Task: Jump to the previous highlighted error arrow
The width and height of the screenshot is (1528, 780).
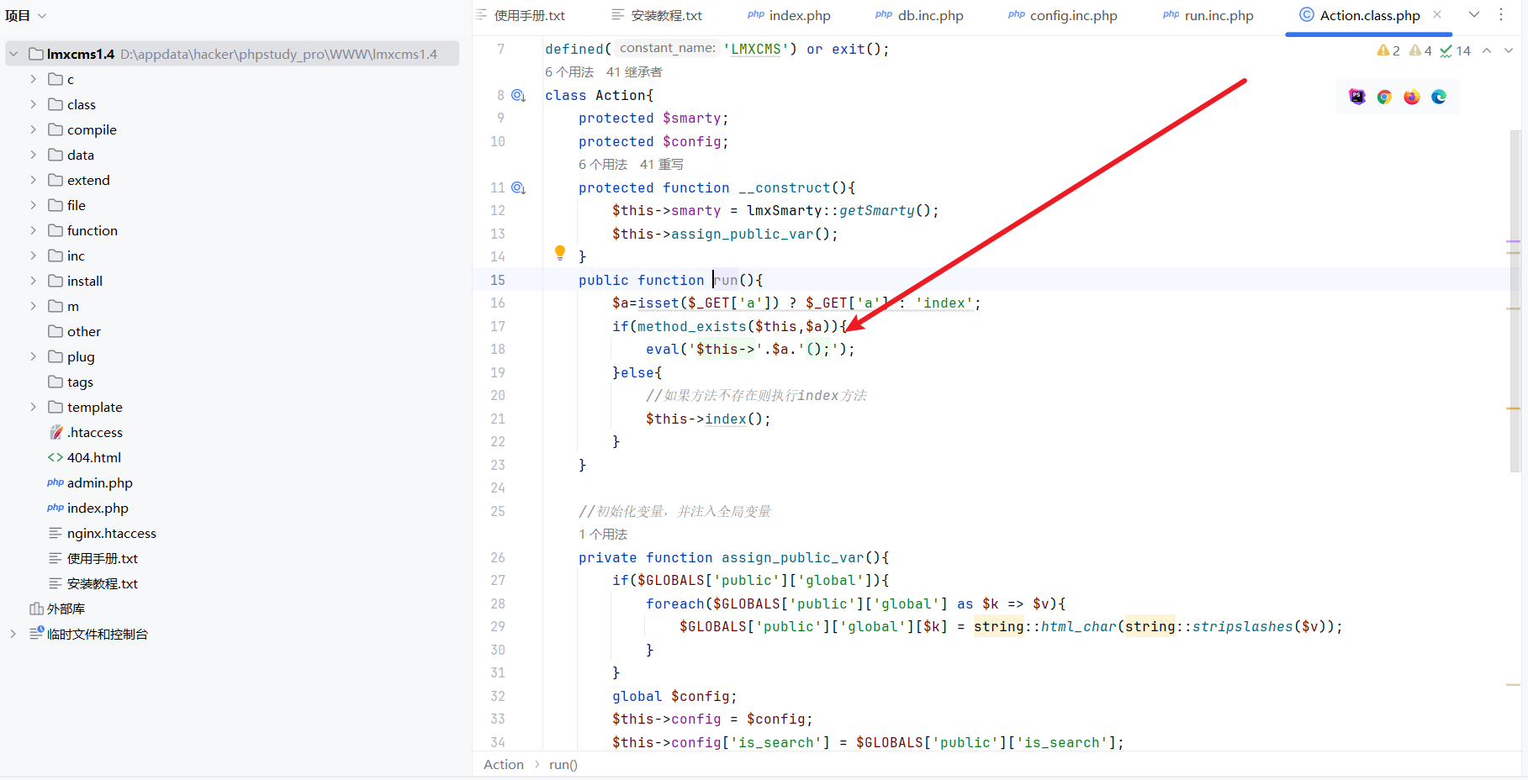Action: tap(1487, 51)
